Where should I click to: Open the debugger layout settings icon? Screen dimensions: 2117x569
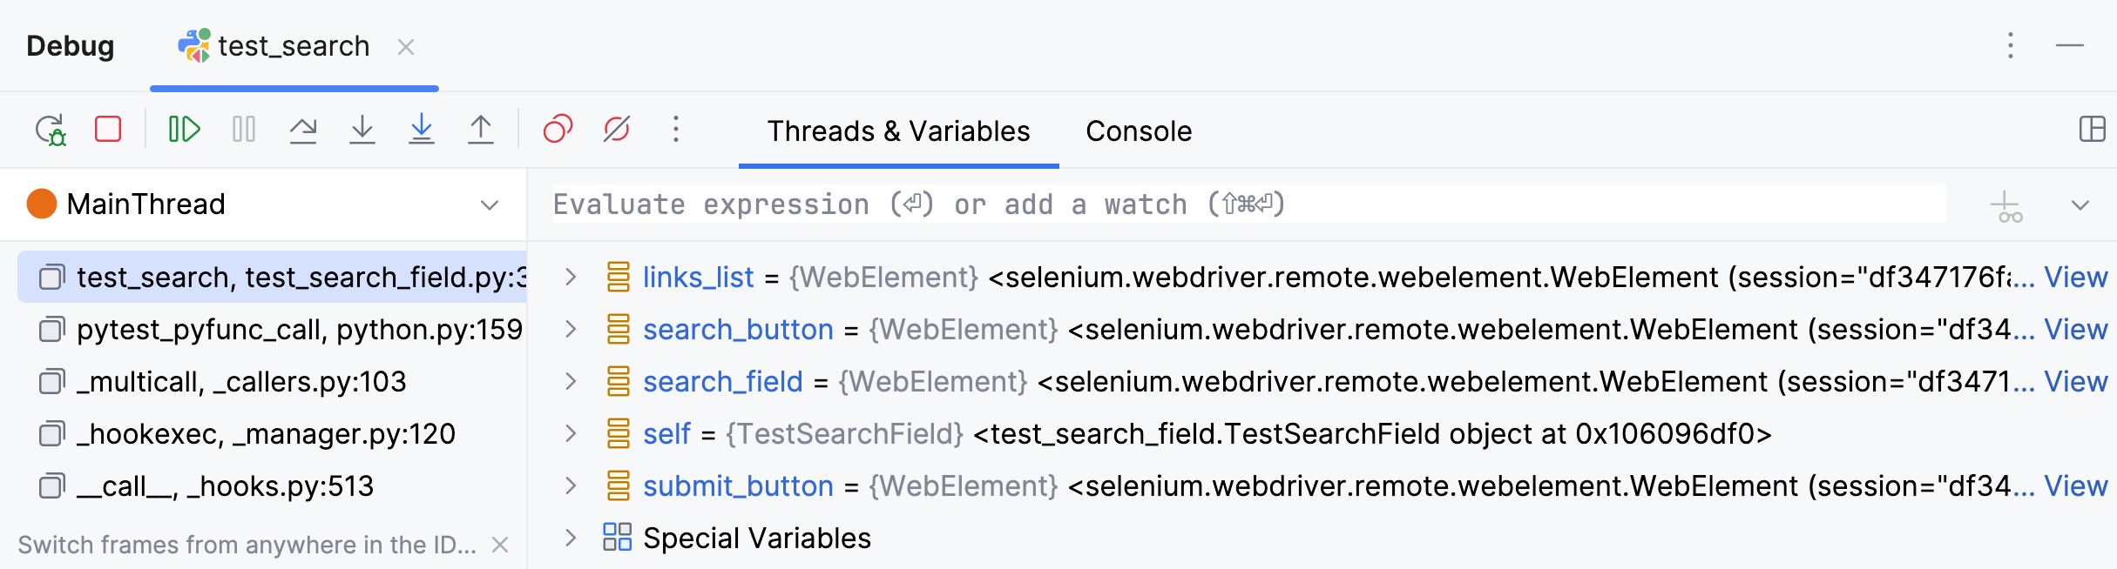click(x=2091, y=131)
